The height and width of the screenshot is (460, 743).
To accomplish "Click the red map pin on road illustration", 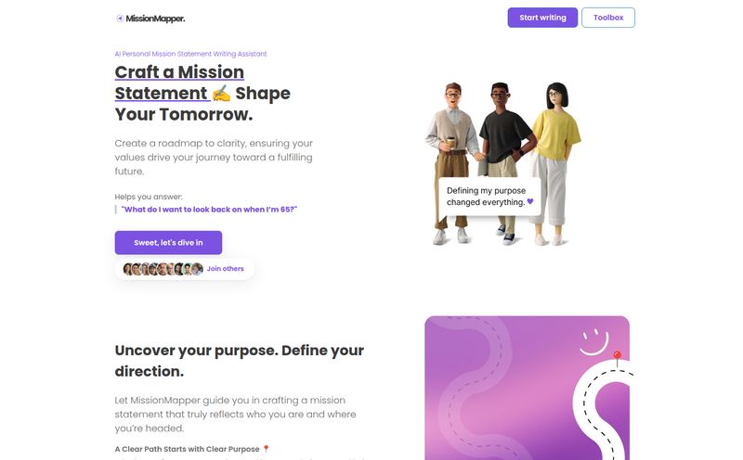I will pyautogui.click(x=617, y=358).
